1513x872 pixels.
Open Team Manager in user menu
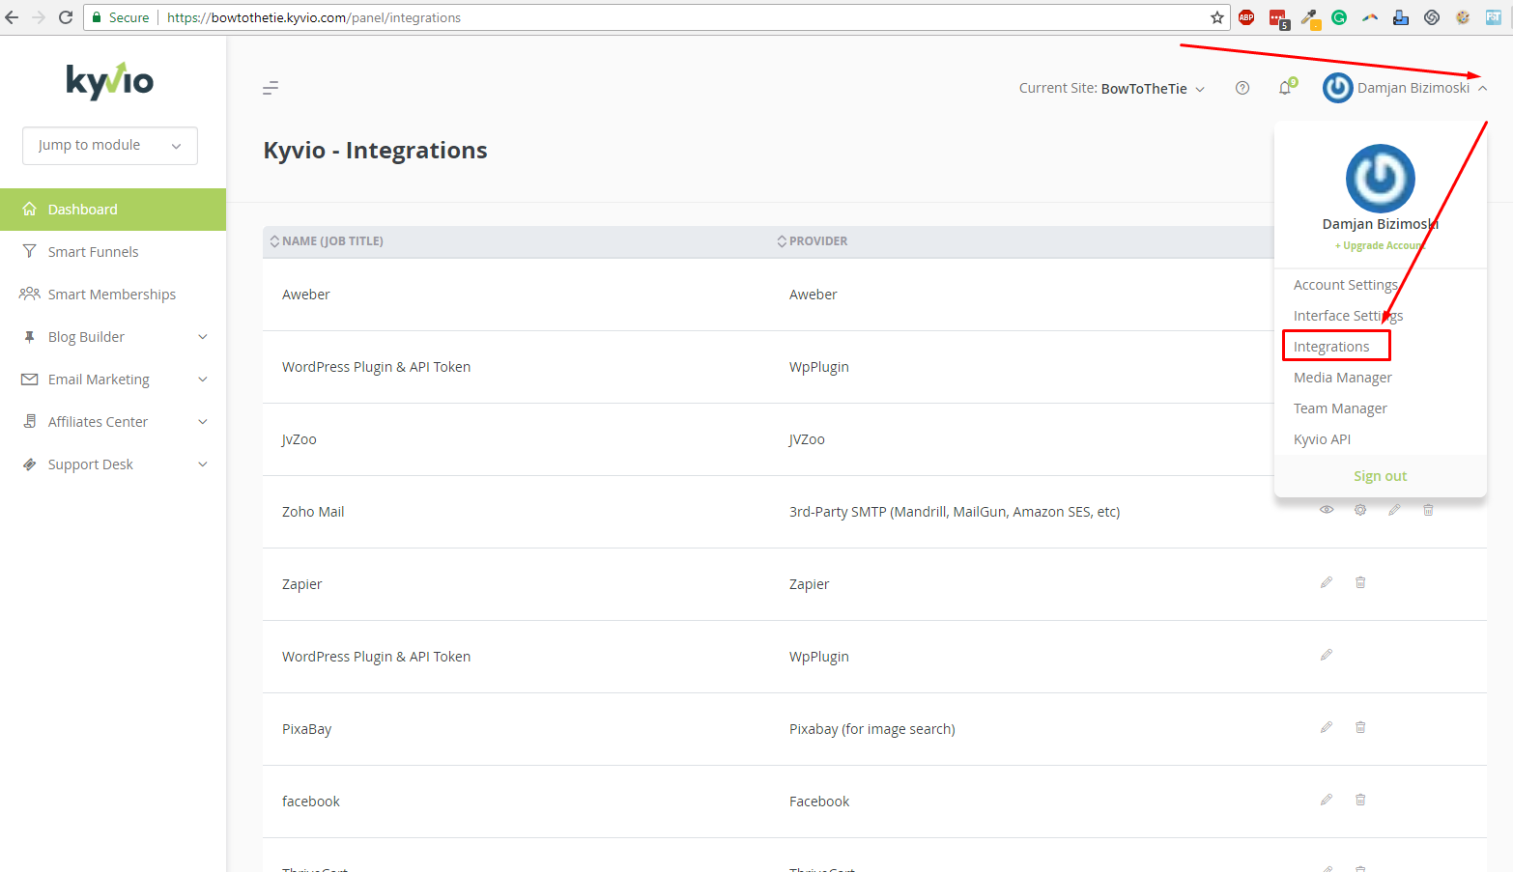pyautogui.click(x=1340, y=408)
